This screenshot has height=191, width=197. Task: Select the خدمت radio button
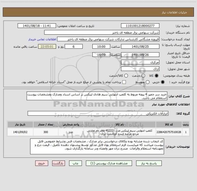tap(143, 76)
